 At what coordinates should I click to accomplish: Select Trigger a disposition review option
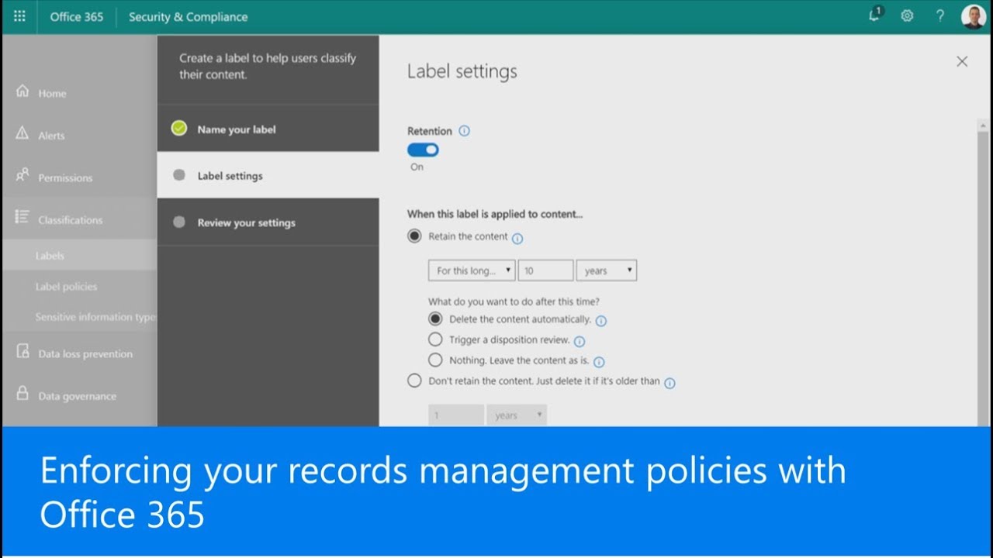point(435,339)
